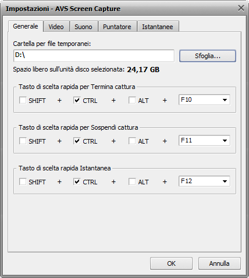Select the Puntatore tab
Viewport: 249px width, 278px height.
[117, 27]
